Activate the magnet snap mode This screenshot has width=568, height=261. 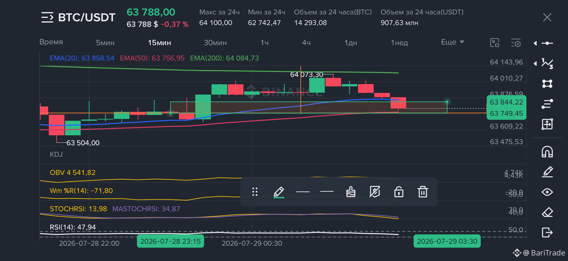click(547, 152)
